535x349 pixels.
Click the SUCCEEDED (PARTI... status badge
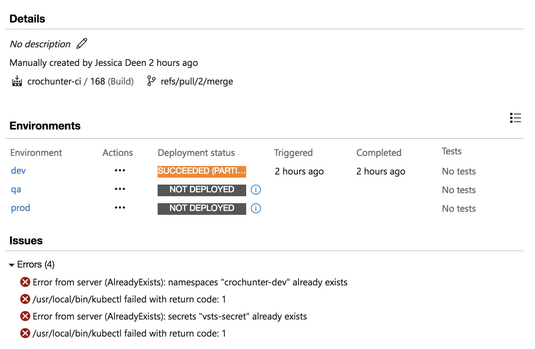click(202, 171)
